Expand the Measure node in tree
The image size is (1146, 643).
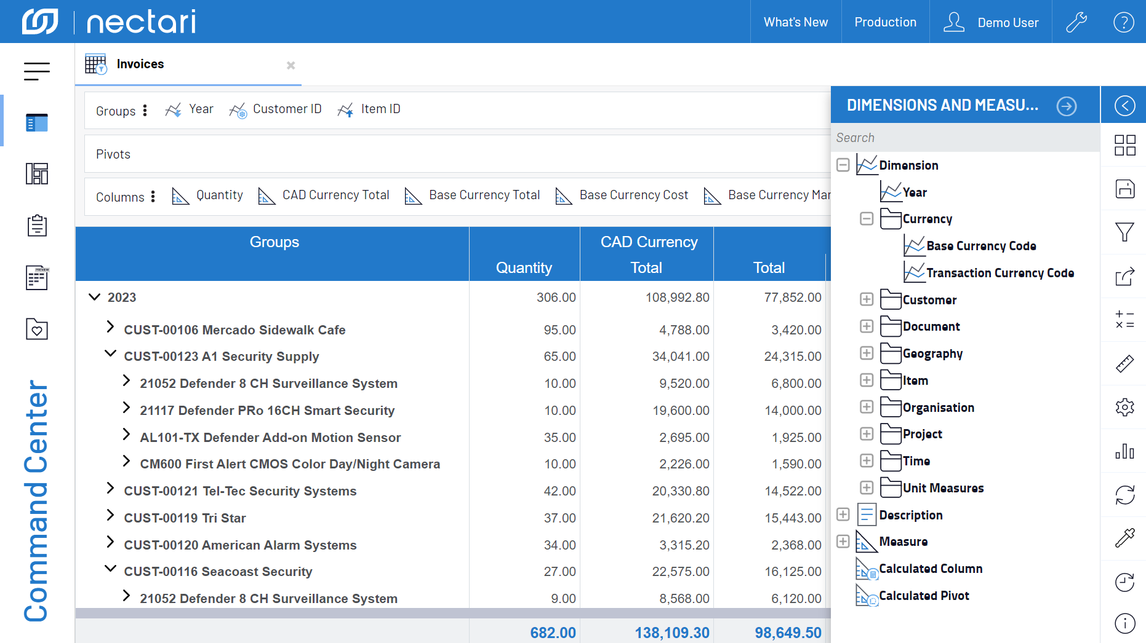843,542
